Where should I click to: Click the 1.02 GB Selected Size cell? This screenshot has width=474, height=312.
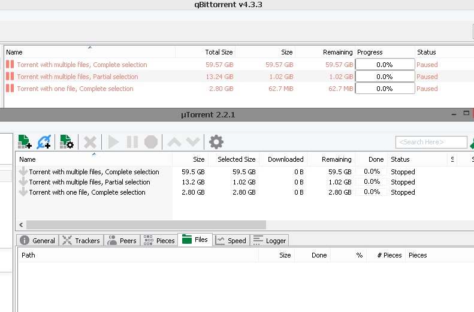pos(244,182)
